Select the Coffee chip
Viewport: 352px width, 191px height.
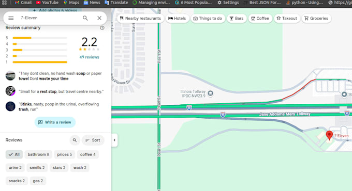click(x=260, y=19)
